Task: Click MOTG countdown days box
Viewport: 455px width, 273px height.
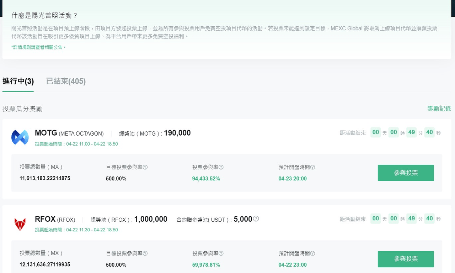Action: pos(376,133)
